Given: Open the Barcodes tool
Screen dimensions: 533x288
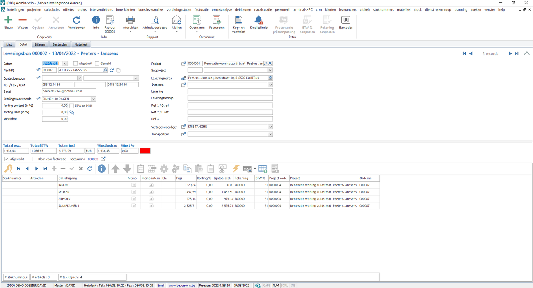Looking at the screenshot, I should [x=346, y=23].
